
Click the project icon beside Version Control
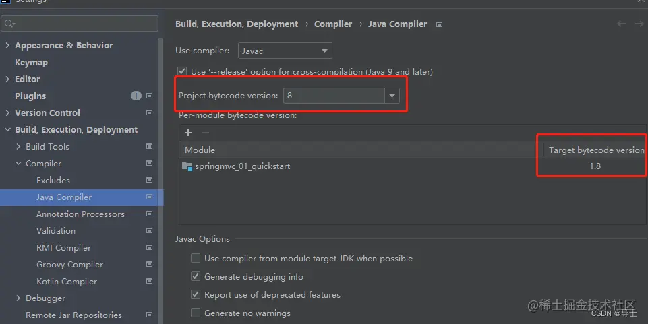149,112
